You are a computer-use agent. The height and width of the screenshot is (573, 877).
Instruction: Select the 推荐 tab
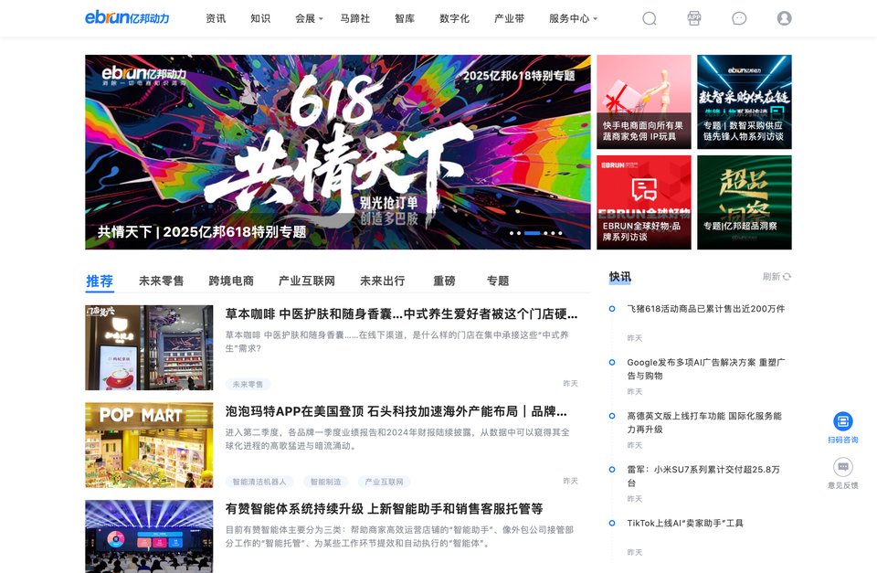[100, 281]
